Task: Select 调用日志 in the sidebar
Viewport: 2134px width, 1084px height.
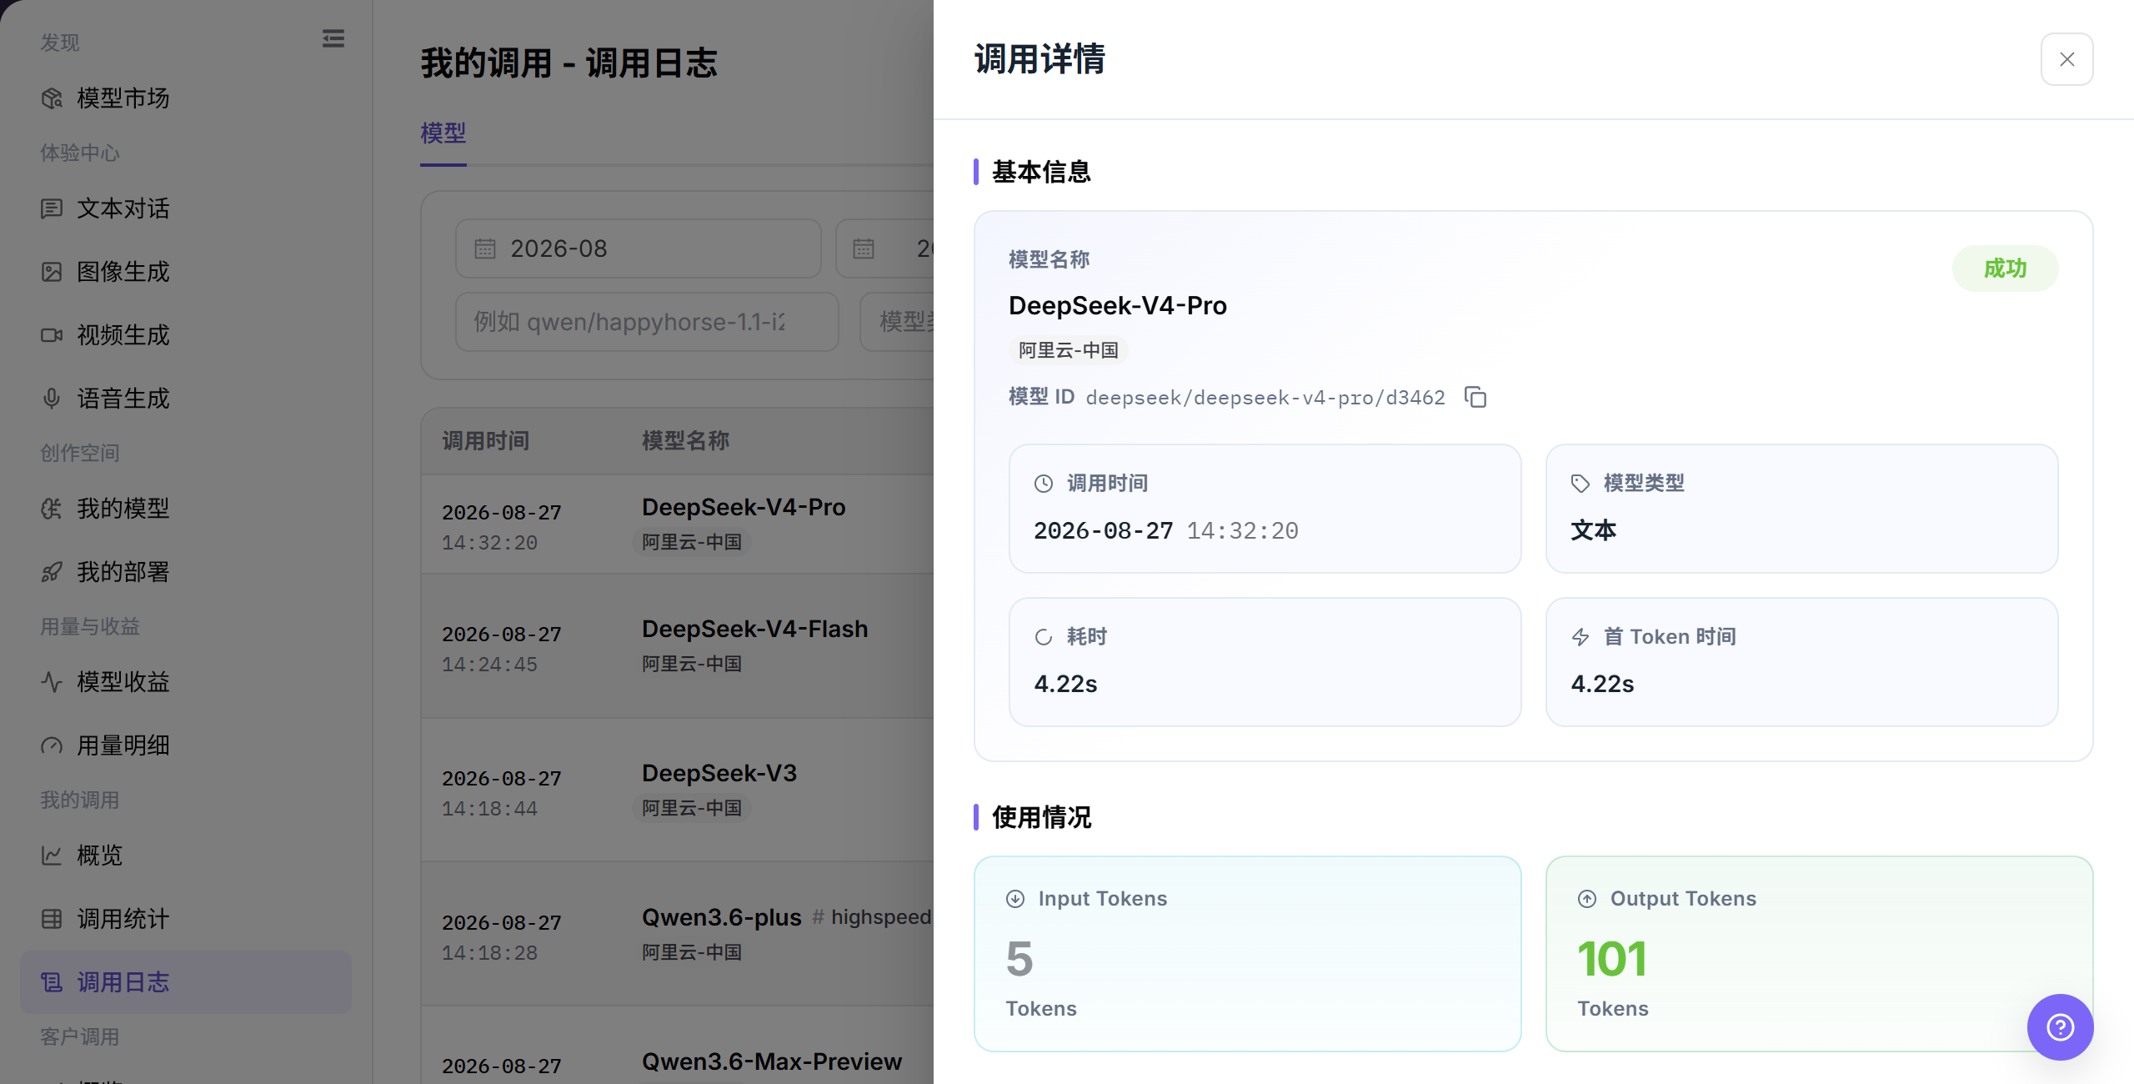Action: (185, 982)
